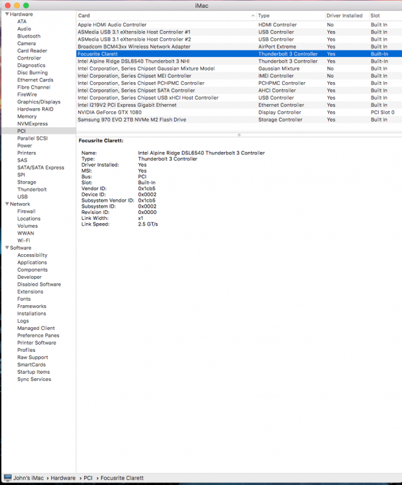This screenshot has width=402, height=485.
Task: Click the sort arrow in the Card column header
Action: [x=252, y=16]
